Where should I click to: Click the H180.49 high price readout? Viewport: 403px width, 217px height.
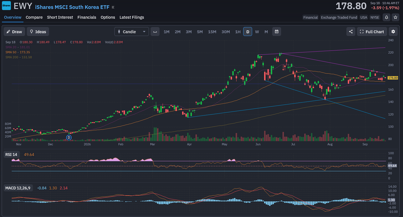(x=43, y=42)
